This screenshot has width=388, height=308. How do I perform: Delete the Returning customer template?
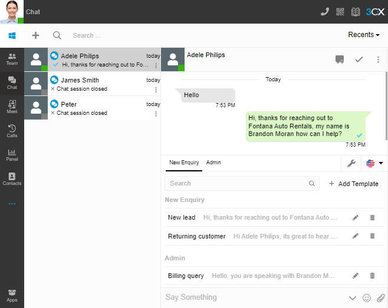(372, 236)
